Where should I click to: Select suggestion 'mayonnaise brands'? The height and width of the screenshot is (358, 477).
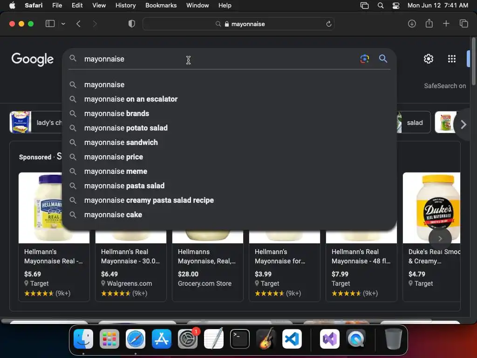(x=229, y=113)
